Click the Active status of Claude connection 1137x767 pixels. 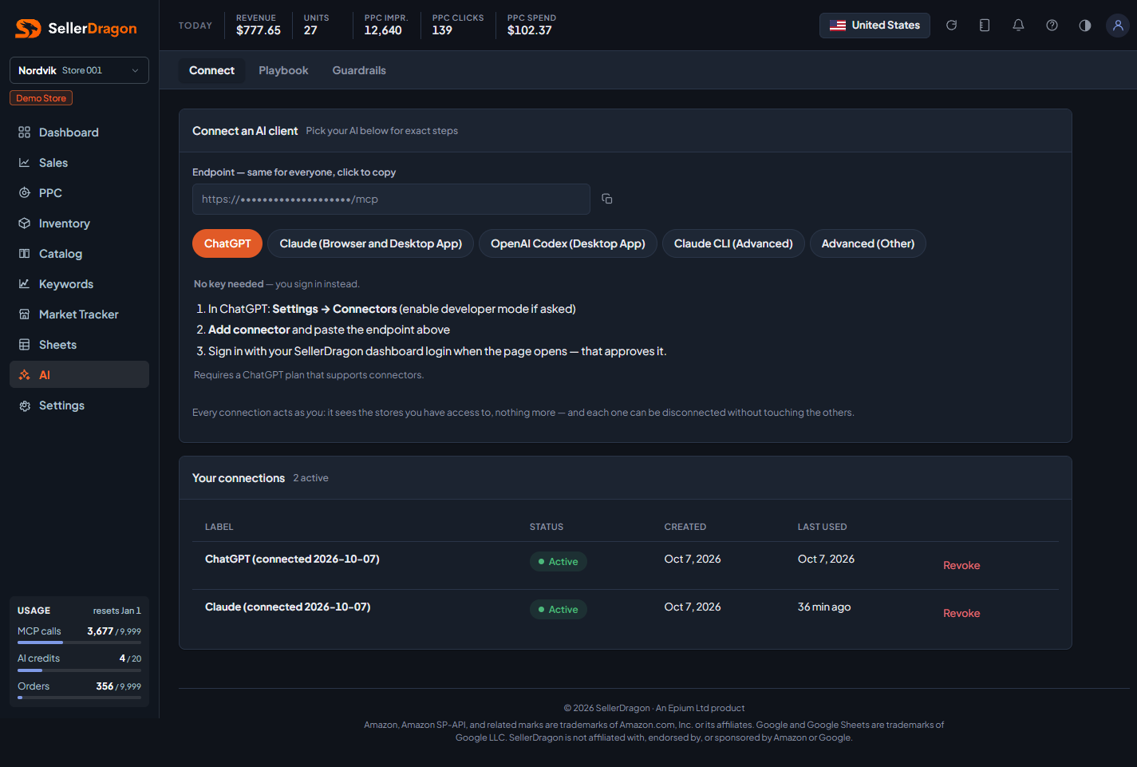point(559,609)
